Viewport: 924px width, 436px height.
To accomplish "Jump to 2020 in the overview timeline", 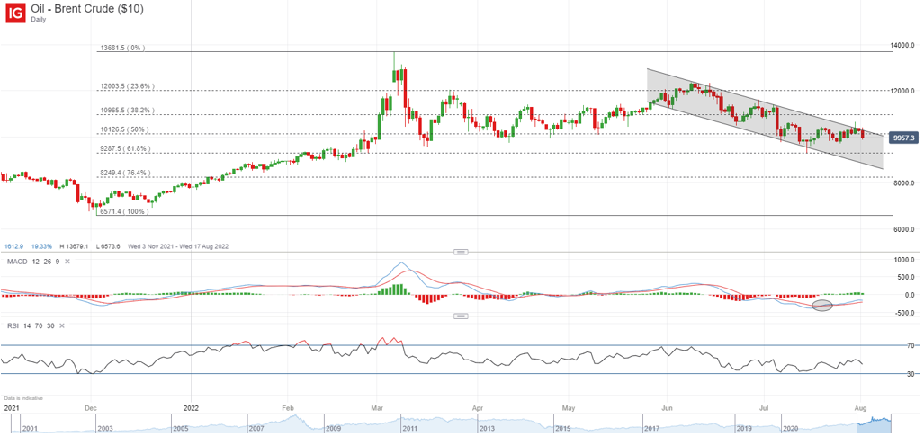I will coord(791,427).
